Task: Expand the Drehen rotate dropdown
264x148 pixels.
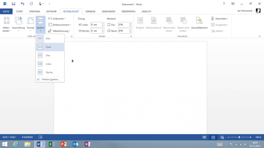Action: (218, 31)
